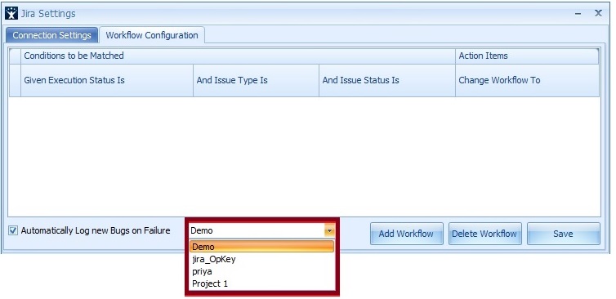Switch to the Connection Settings tab

tap(51, 35)
